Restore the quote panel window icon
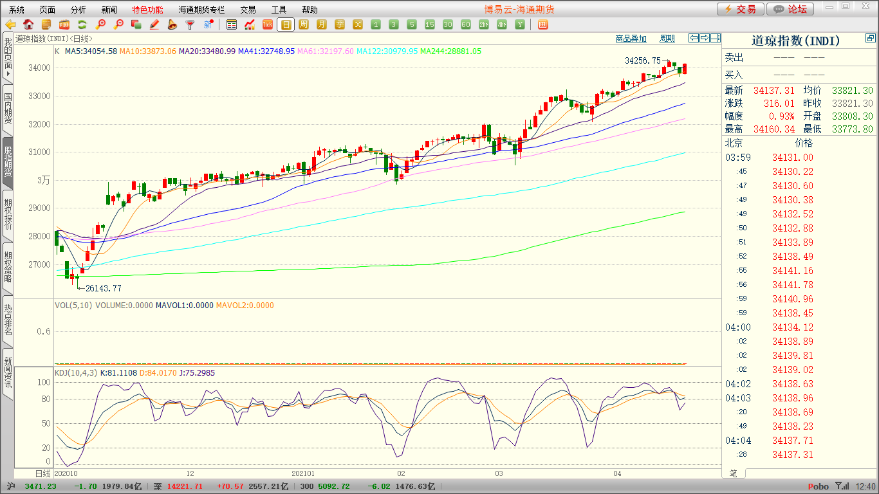The width and height of the screenshot is (879, 494). [870, 39]
